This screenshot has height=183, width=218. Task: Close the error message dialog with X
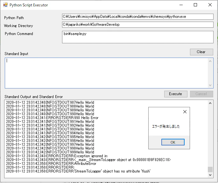click(x=185, y=112)
